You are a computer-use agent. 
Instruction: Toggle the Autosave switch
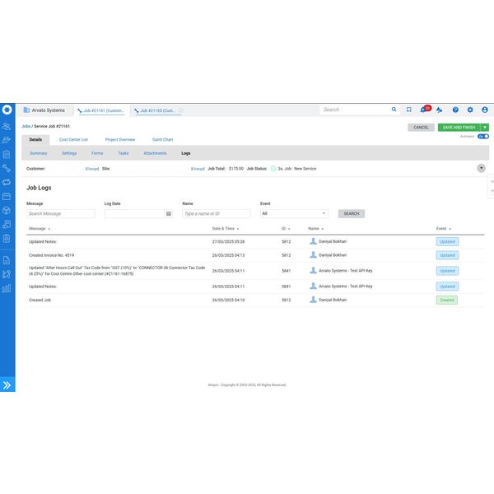(x=483, y=137)
